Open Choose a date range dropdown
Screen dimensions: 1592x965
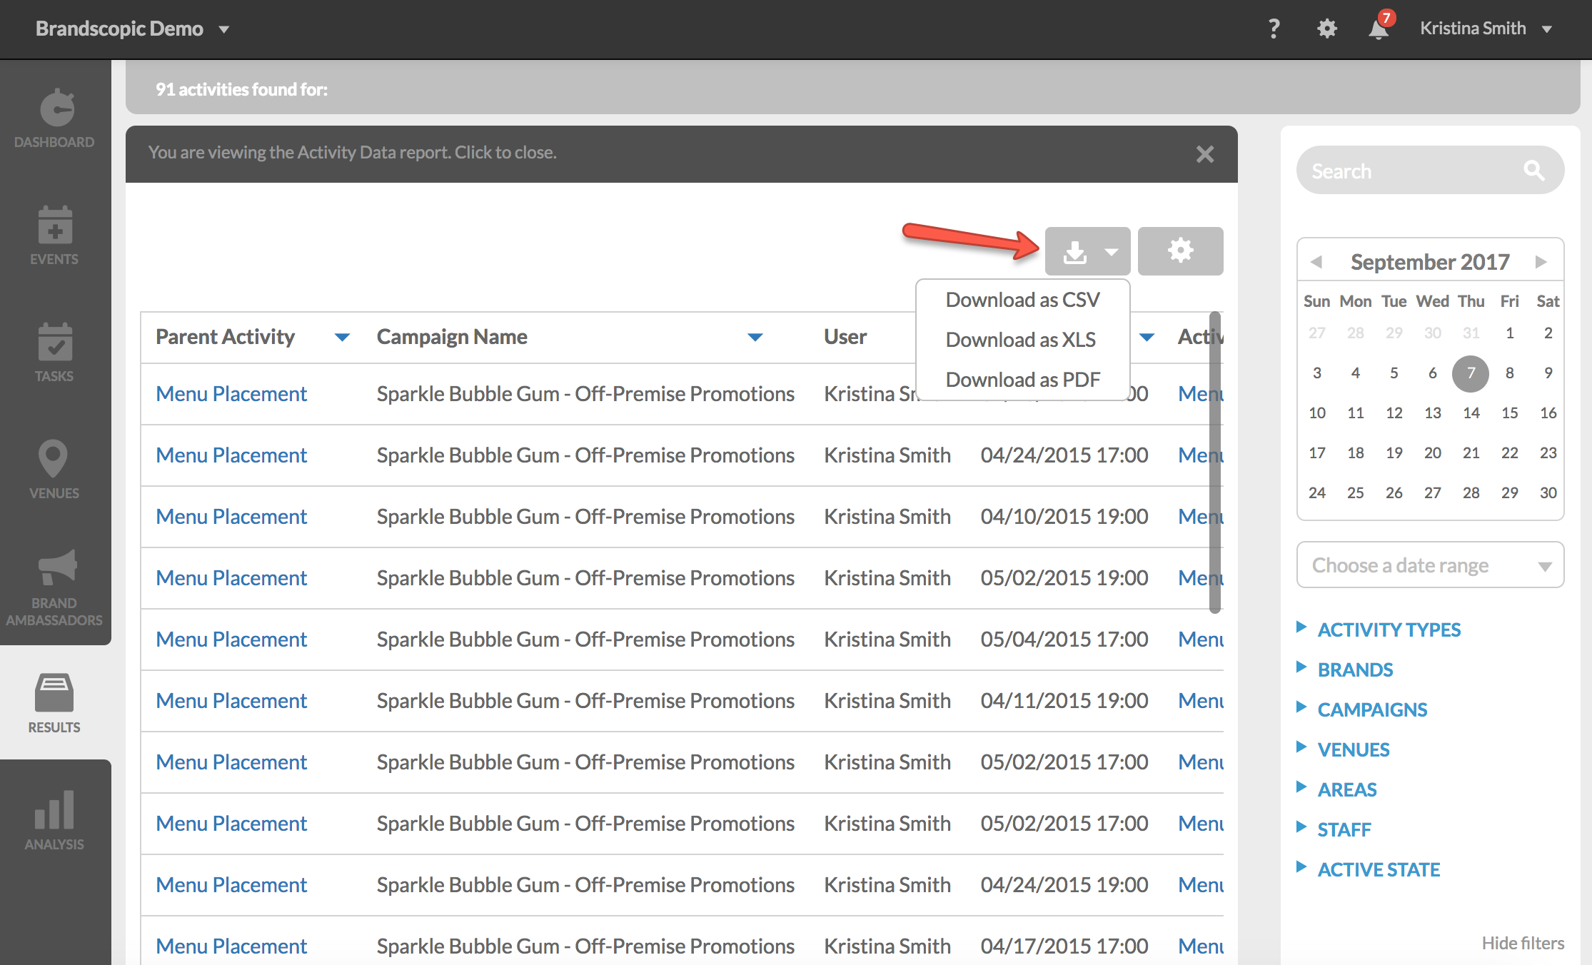(x=1430, y=565)
